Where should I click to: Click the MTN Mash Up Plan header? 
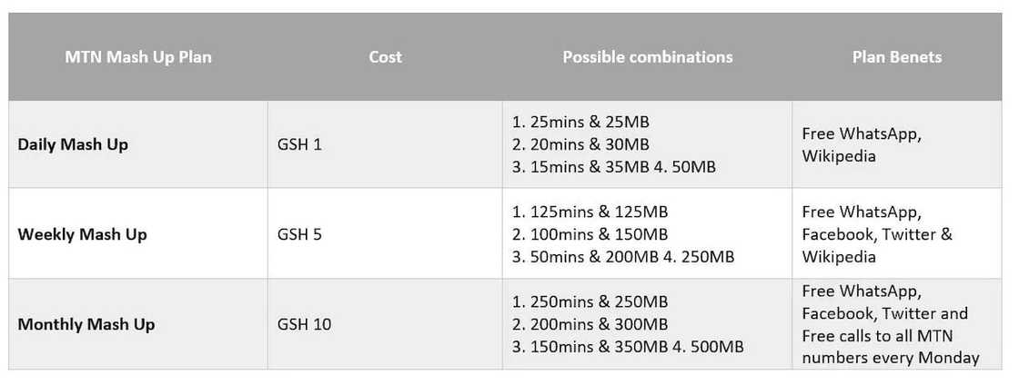(x=138, y=56)
